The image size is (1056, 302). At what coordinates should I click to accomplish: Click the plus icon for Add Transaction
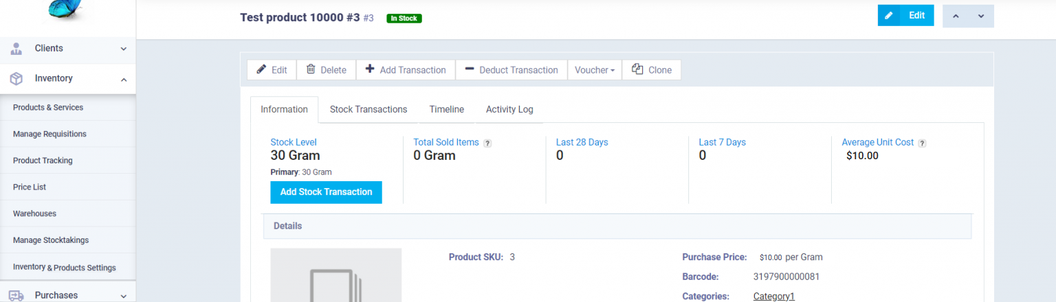(x=370, y=69)
